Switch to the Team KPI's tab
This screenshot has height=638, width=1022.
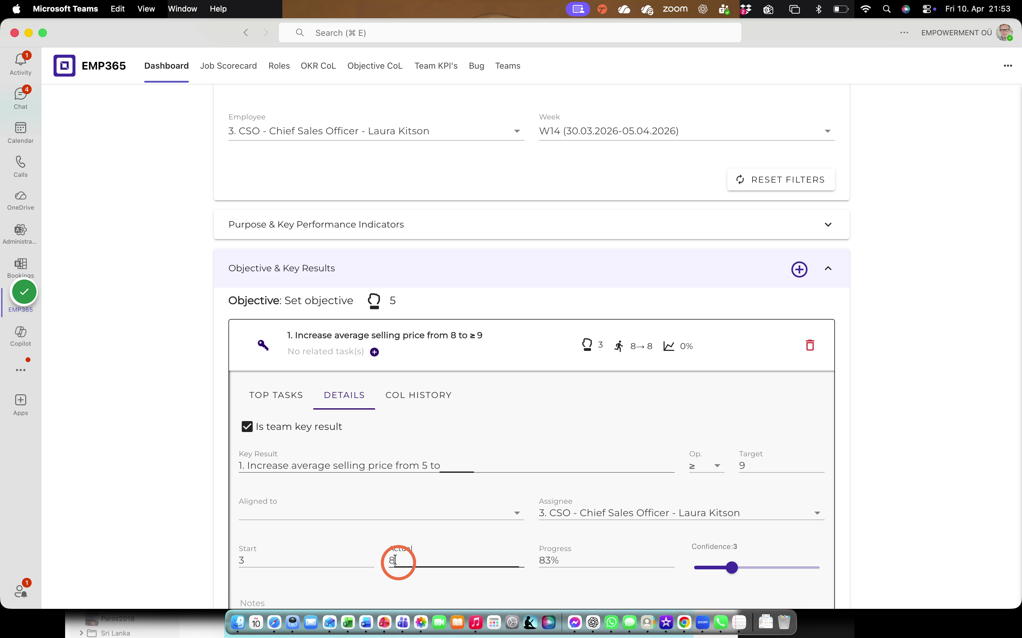click(436, 66)
